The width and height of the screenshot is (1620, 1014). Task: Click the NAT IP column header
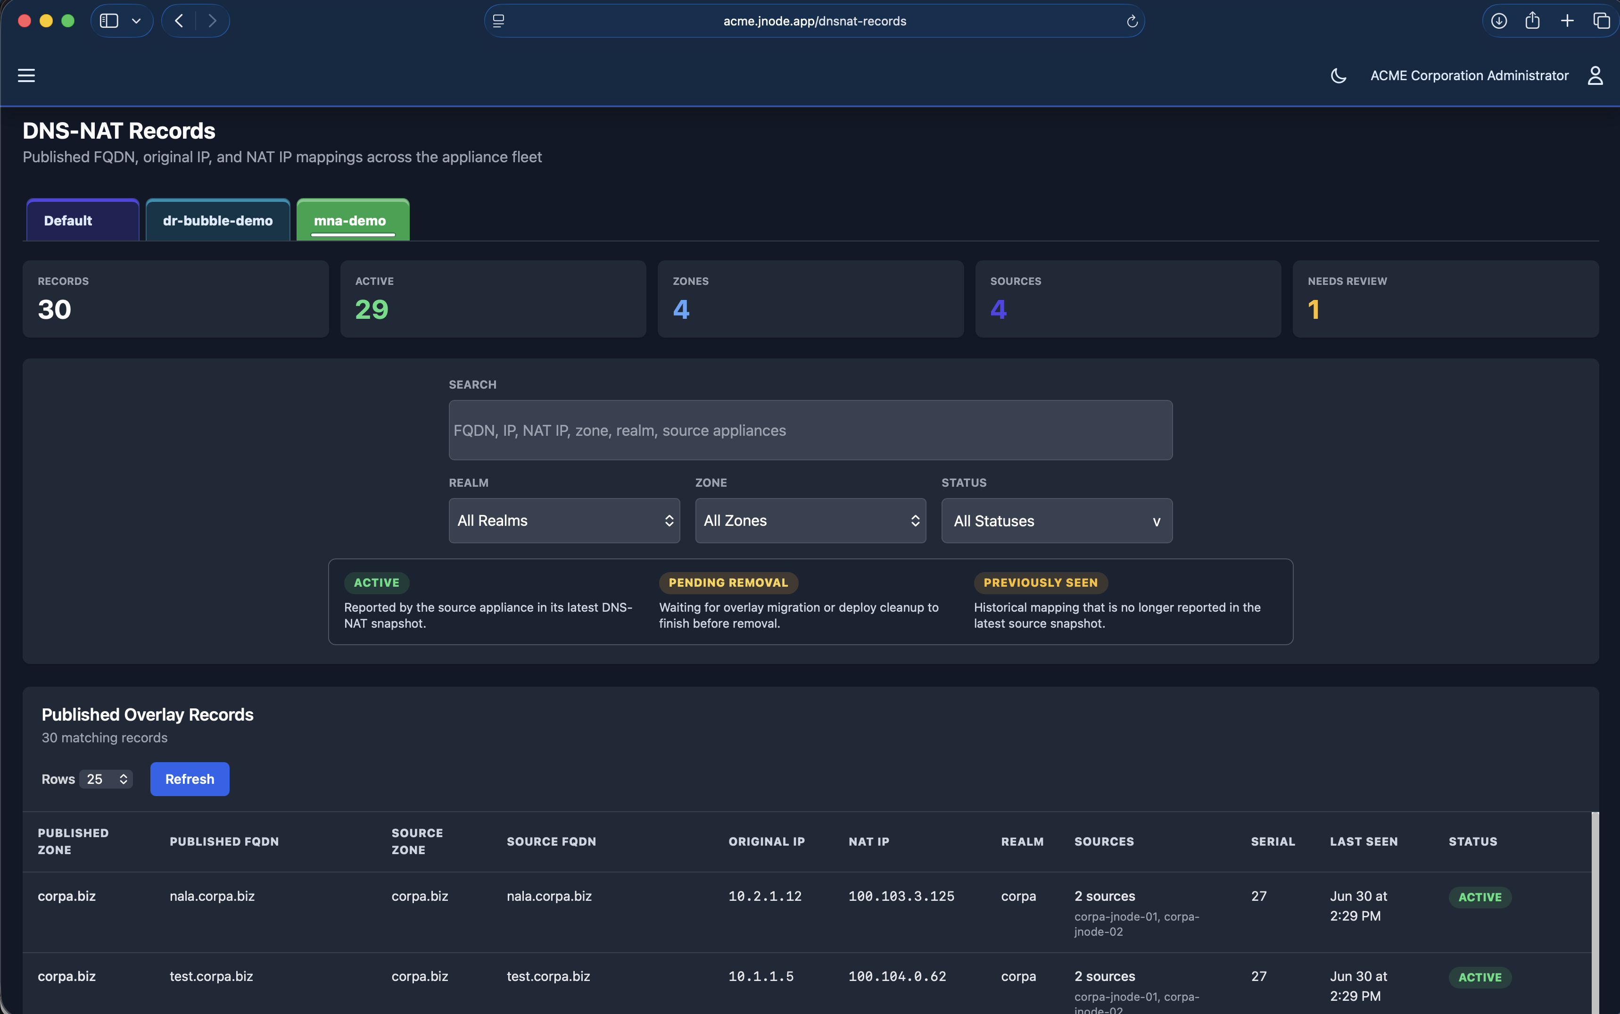(x=868, y=841)
